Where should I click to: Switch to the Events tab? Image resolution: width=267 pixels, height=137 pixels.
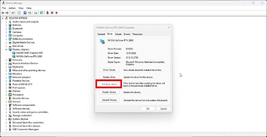(127, 34)
